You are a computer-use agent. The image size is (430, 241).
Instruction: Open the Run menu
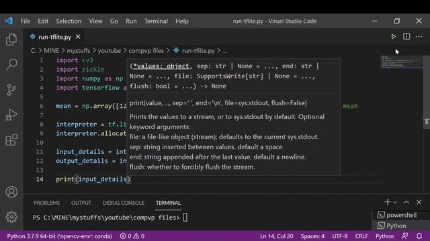[x=131, y=21]
